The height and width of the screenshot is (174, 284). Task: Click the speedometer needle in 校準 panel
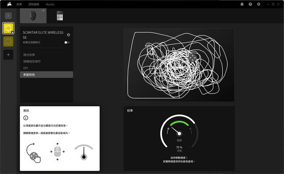[x=176, y=131]
